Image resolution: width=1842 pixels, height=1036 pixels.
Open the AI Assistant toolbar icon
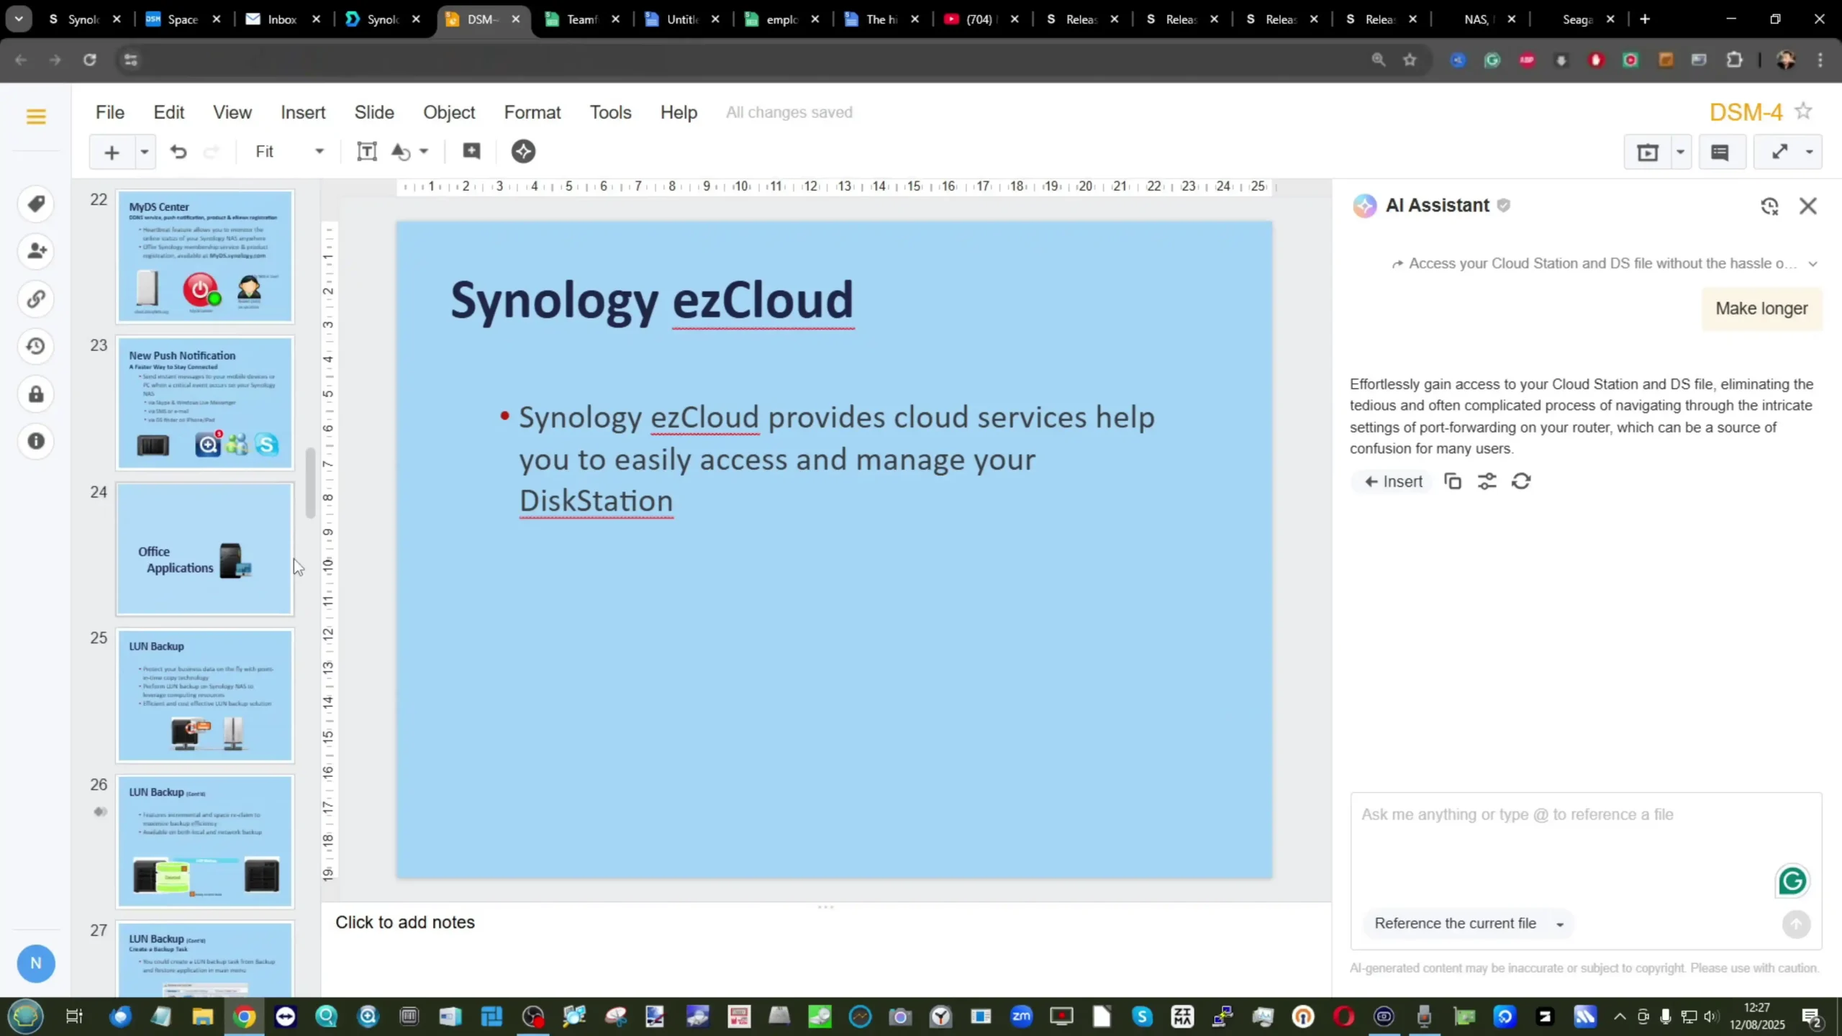523,151
